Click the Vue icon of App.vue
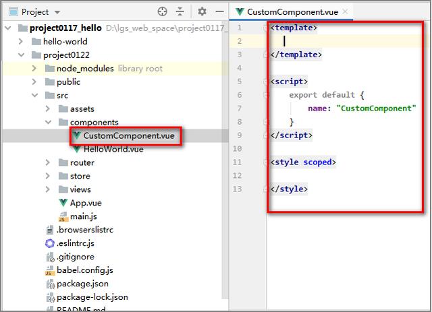 tap(63, 203)
